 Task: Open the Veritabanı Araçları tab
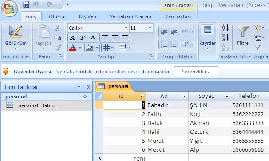point(131,16)
